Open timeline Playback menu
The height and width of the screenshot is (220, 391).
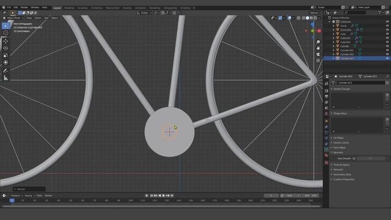pos(16,196)
